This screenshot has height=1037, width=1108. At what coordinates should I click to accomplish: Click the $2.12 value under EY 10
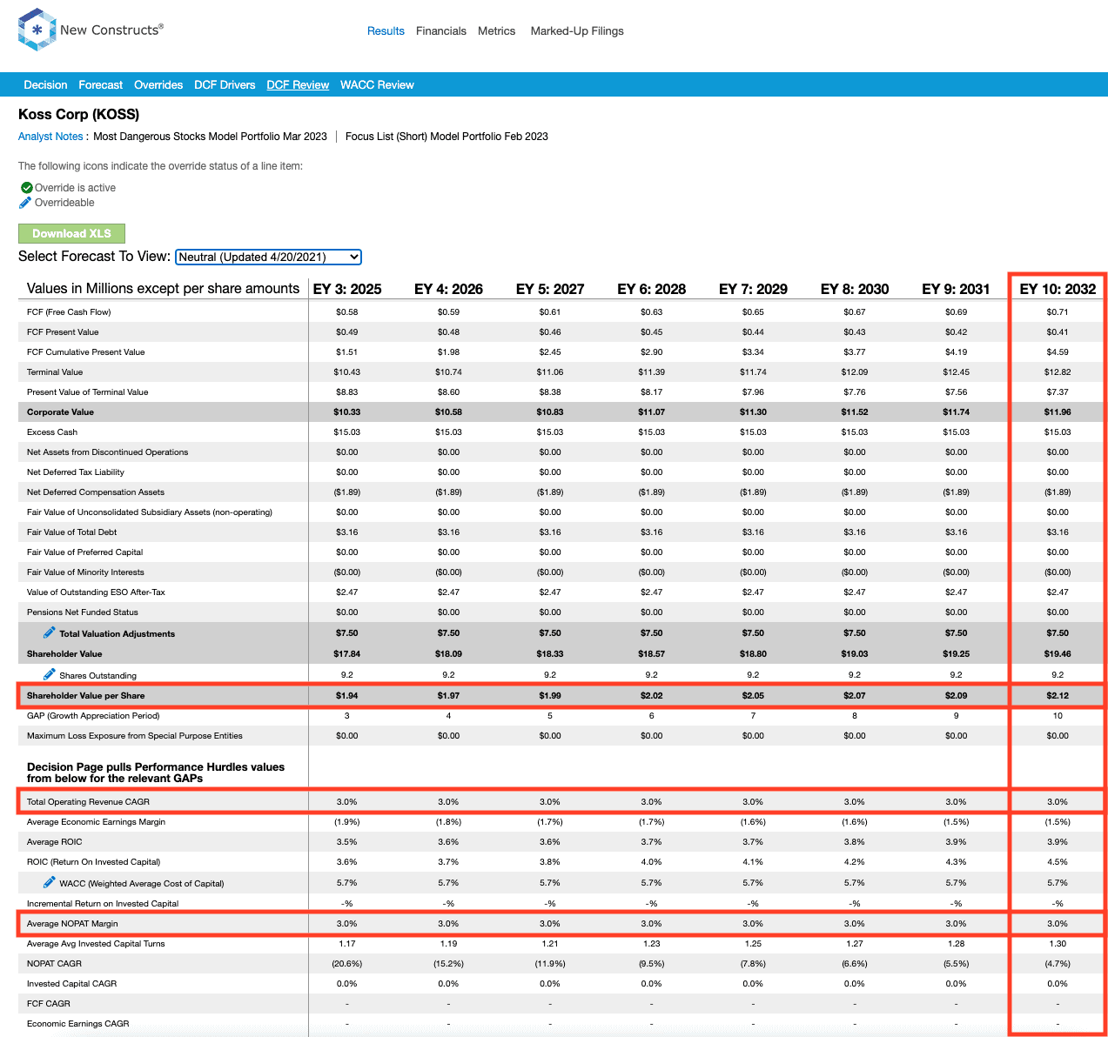[x=1058, y=696]
